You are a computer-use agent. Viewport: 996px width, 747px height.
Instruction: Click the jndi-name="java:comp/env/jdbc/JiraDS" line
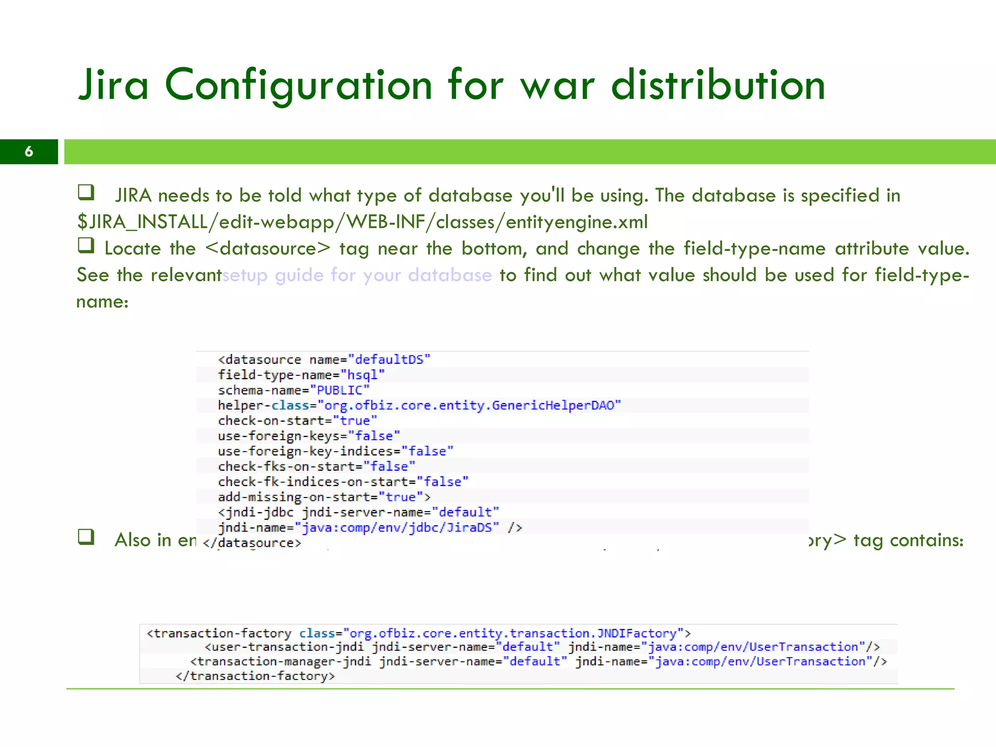tap(370, 528)
